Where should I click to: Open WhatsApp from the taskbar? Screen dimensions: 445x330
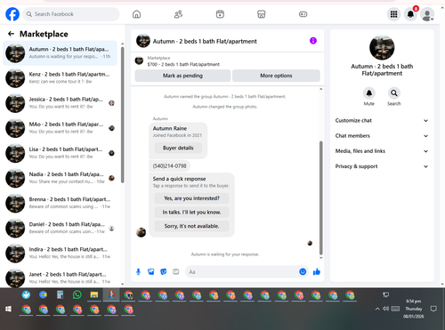coord(77,294)
